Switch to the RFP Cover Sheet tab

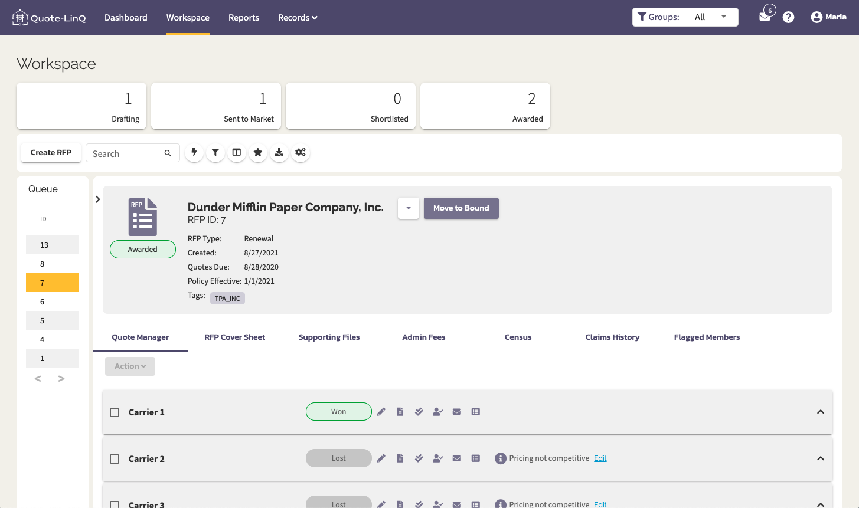[x=235, y=337]
